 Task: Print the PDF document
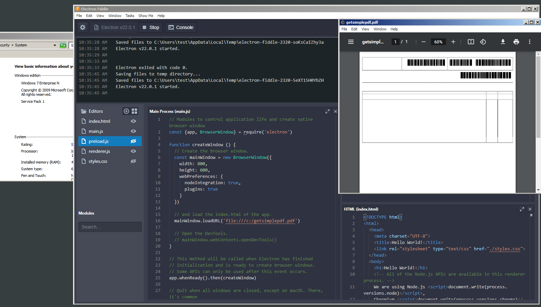click(x=516, y=41)
